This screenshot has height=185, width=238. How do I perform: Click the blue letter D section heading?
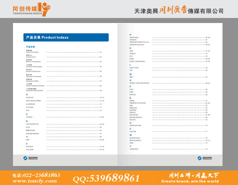pos(26,121)
